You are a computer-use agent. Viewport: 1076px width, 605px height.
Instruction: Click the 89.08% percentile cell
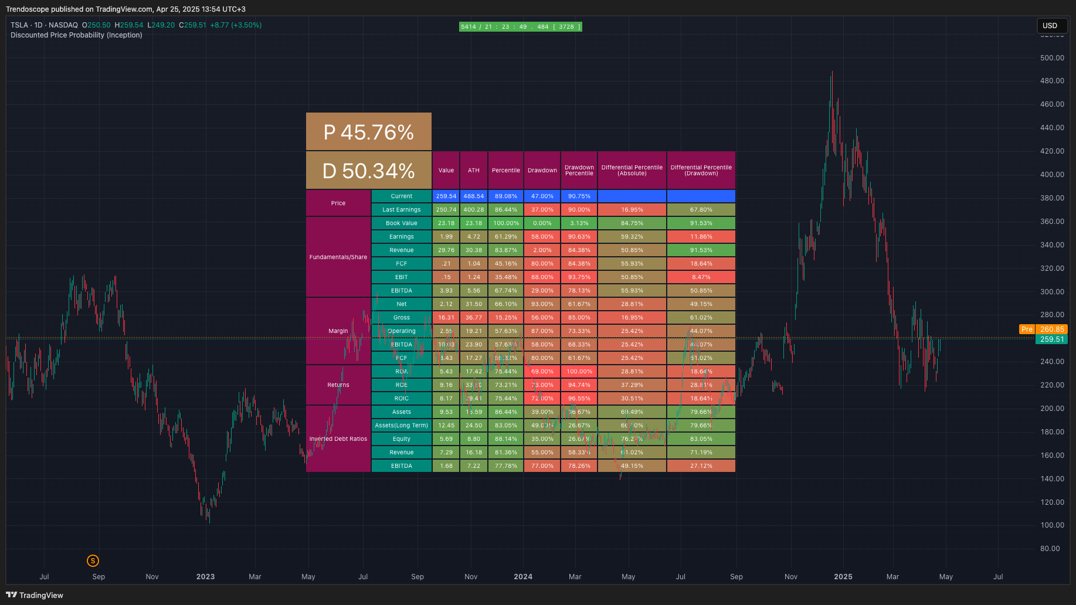(x=506, y=196)
